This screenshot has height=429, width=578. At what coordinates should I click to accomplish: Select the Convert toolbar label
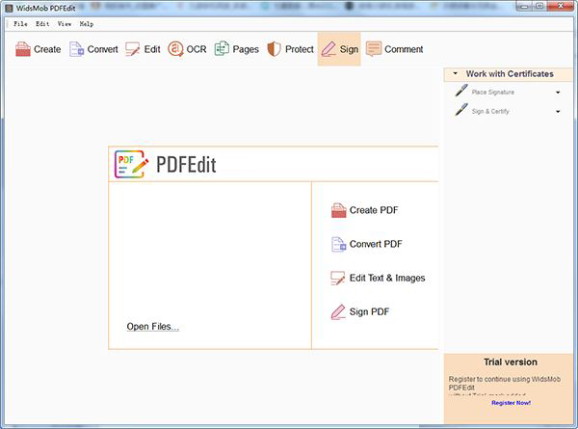tap(102, 49)
